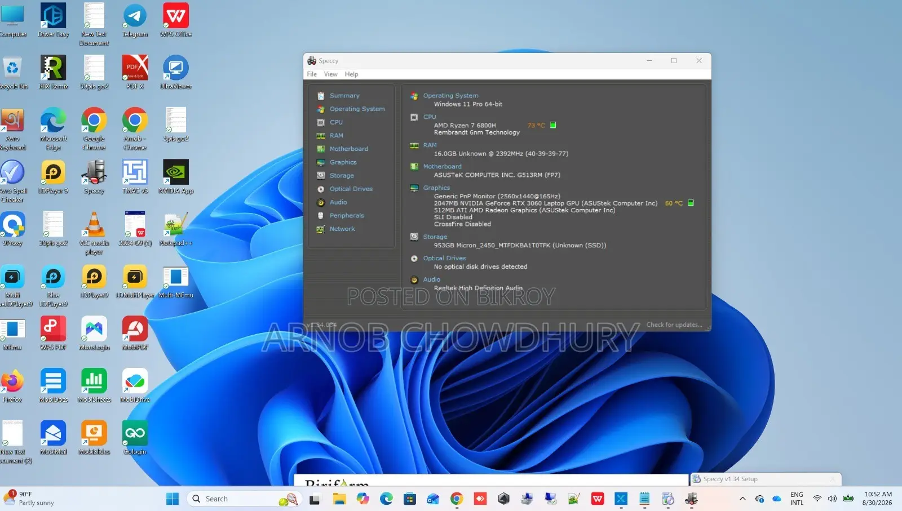Select the MobiMail desktop icon

click(53, 438)
